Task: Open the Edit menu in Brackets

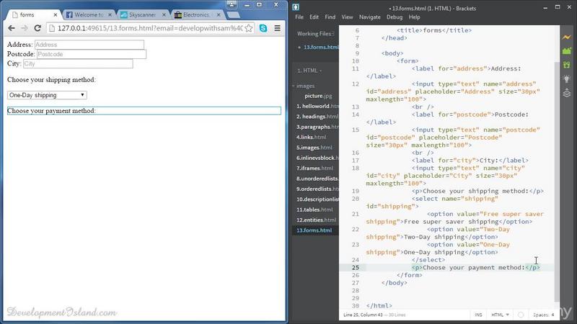Action: 314,17
